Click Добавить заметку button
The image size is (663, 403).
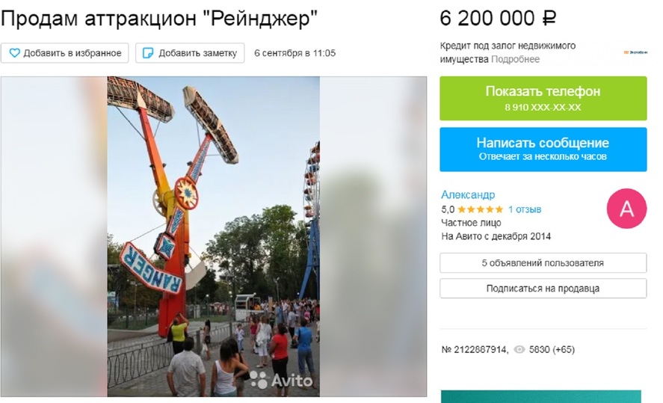click(x=190, y=53)
